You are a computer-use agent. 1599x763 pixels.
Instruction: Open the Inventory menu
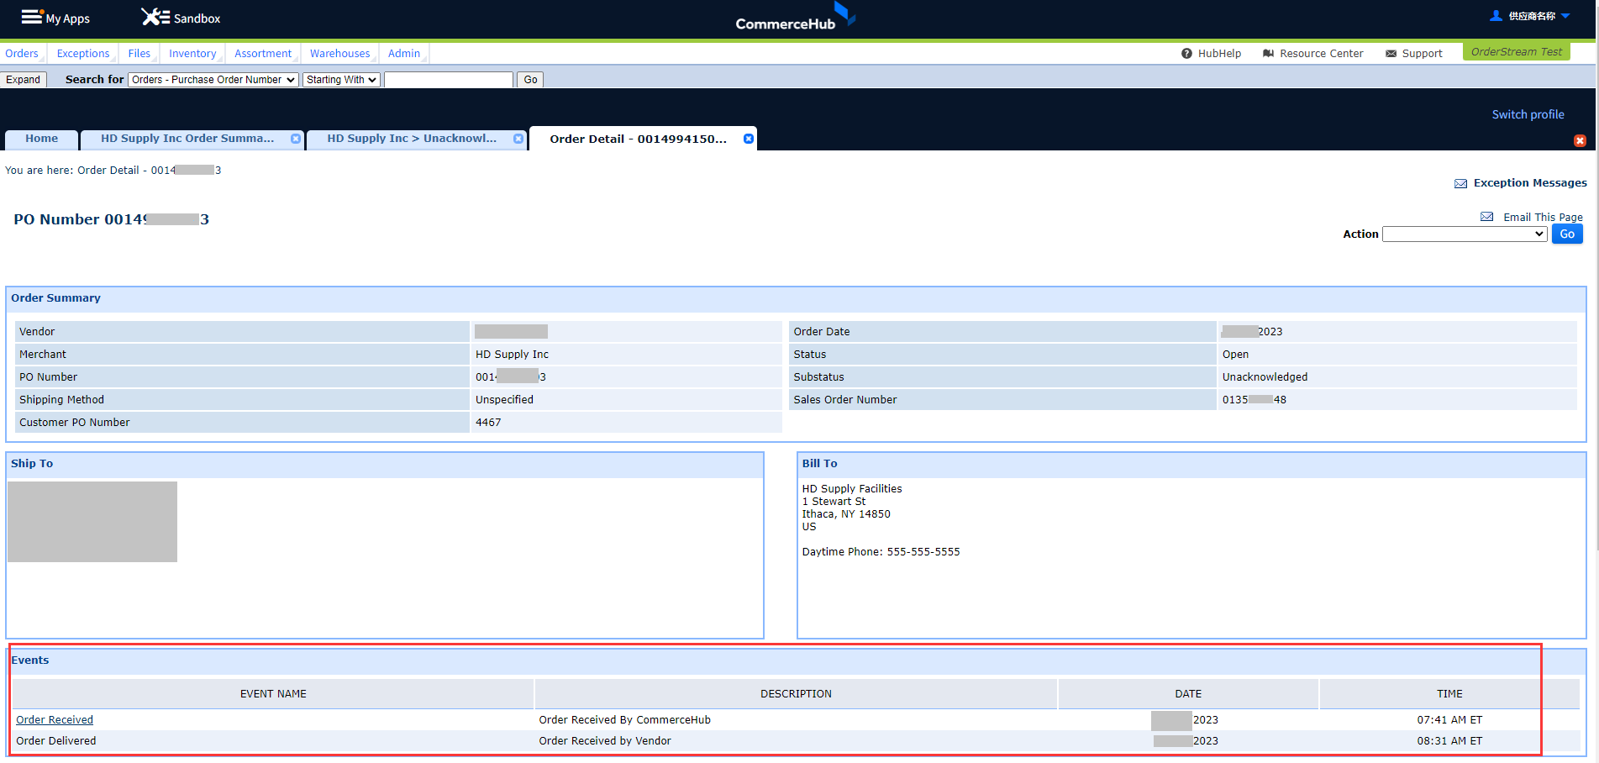(192, 54)
